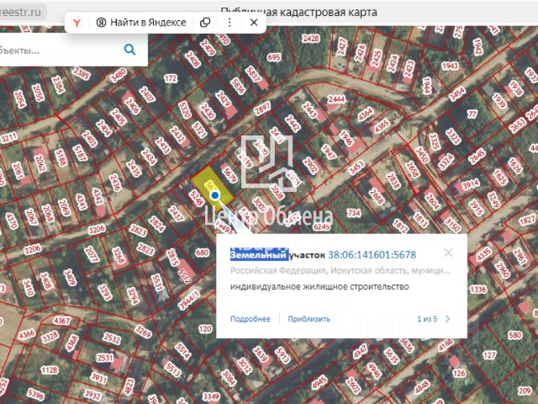Select parcel labeled 5396 on map
This screenshot has width=538, height=404.
point(35,395)
